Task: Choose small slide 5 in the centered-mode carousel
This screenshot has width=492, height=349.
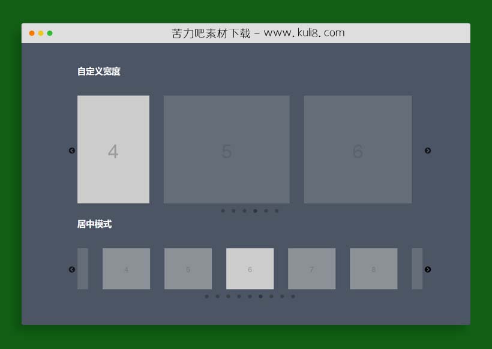Action: tap(188, 269)
